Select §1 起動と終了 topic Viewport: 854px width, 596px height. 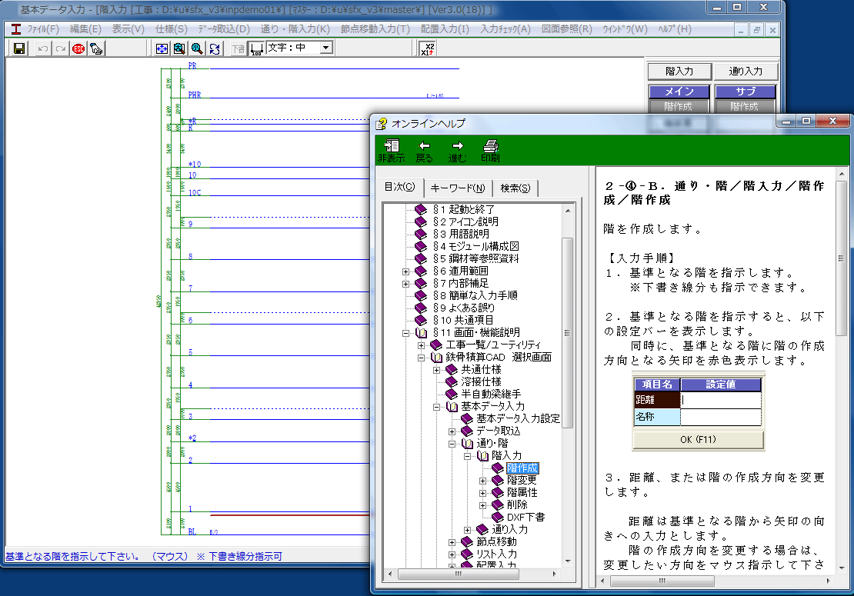pyautogui.click(x=463, y=209)
